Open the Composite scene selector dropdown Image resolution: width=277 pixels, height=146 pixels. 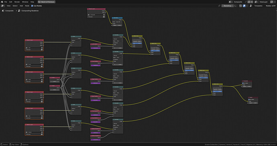[x=231, y=2]
